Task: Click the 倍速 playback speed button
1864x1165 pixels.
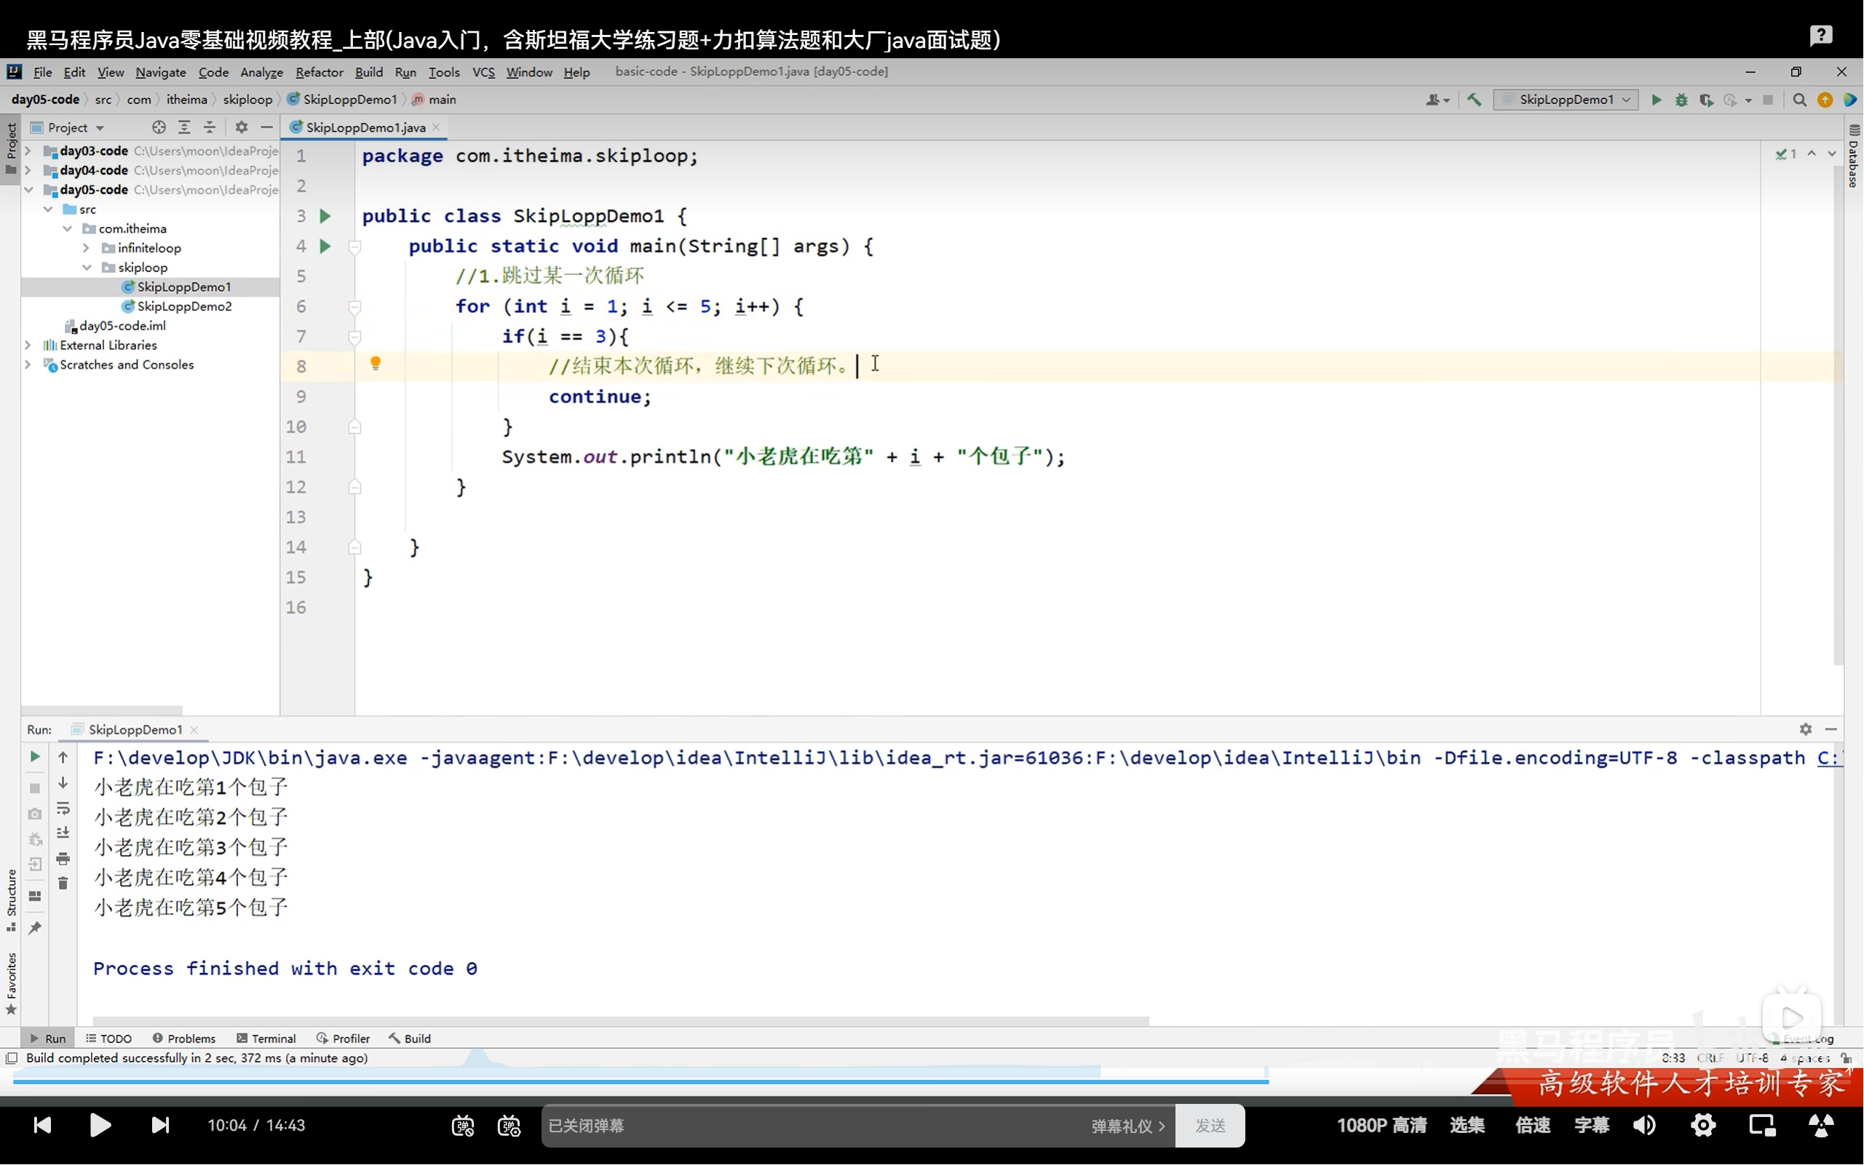Action: click(x=1532, y=1126)
